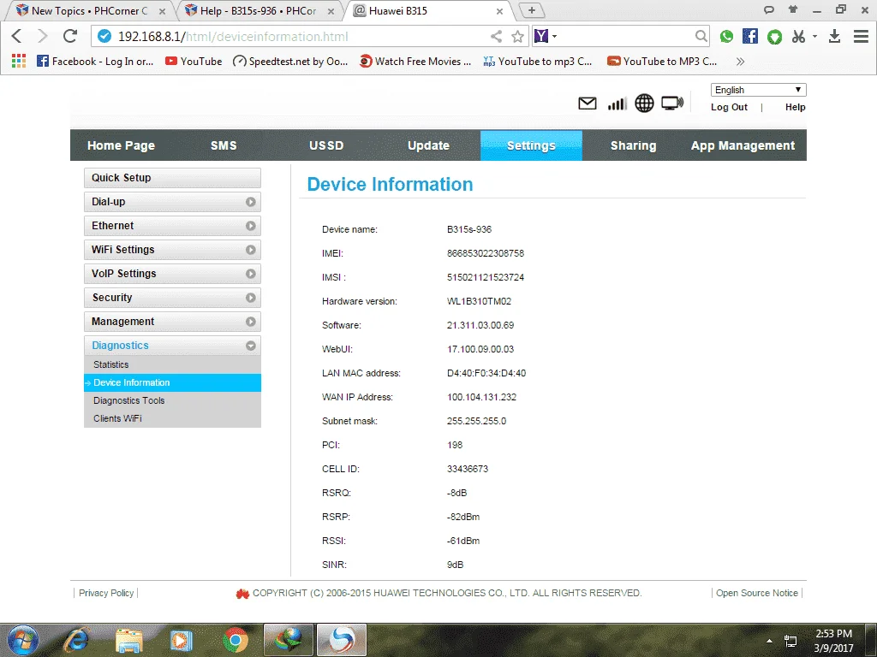Viewport: 877px width, 657px height.
Task: Open Windows Start button
Action: coord(22,640)
